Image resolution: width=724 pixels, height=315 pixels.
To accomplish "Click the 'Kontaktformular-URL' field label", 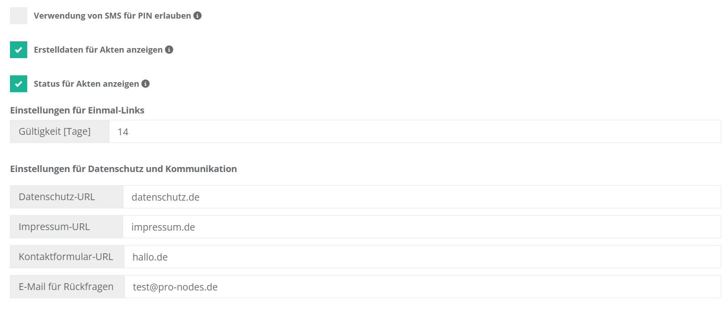I will [66, 257].
